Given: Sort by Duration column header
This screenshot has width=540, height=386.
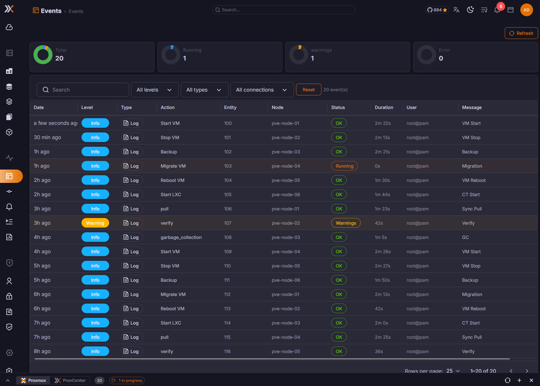Looking at the screenshot, I should tap(384, 107).
